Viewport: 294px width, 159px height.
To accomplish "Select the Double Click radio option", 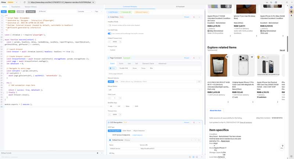I will [123, 68].
